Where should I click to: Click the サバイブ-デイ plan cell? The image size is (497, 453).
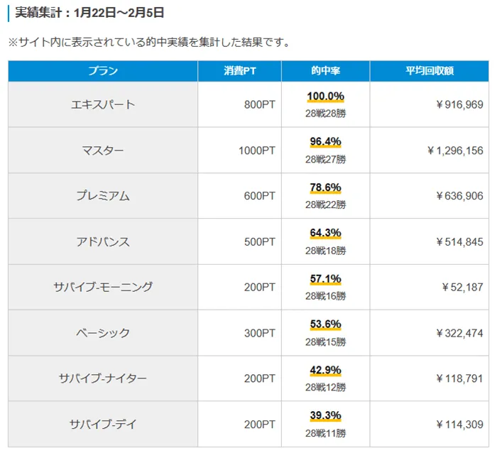coord(103,425)
